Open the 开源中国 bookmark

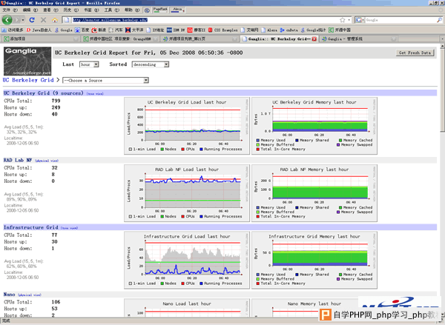(x=340, y=30)
